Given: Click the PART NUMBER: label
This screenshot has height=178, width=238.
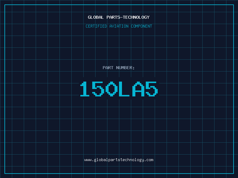Looking at the screenshot, I should (x=119, y=68).
